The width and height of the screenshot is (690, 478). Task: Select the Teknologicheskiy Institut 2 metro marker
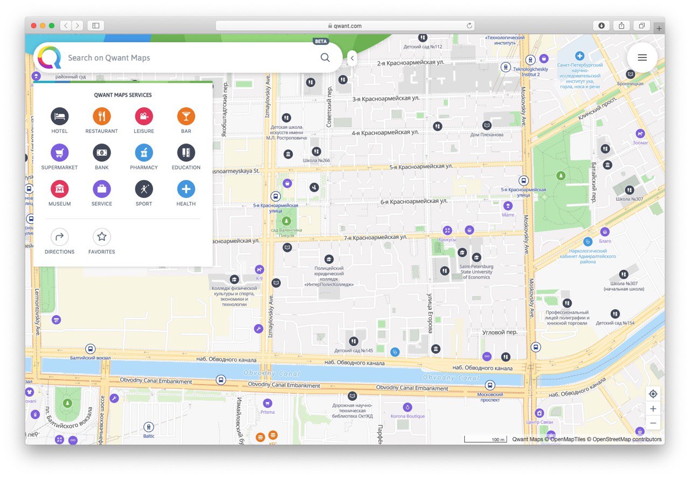pyautogui.click(x=531, y=60)
